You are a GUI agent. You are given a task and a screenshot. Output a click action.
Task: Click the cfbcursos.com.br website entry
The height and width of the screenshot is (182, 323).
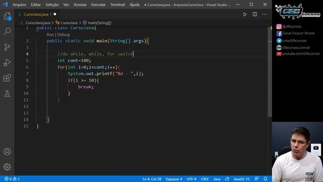pyautogui.click(x=293, y=48)
